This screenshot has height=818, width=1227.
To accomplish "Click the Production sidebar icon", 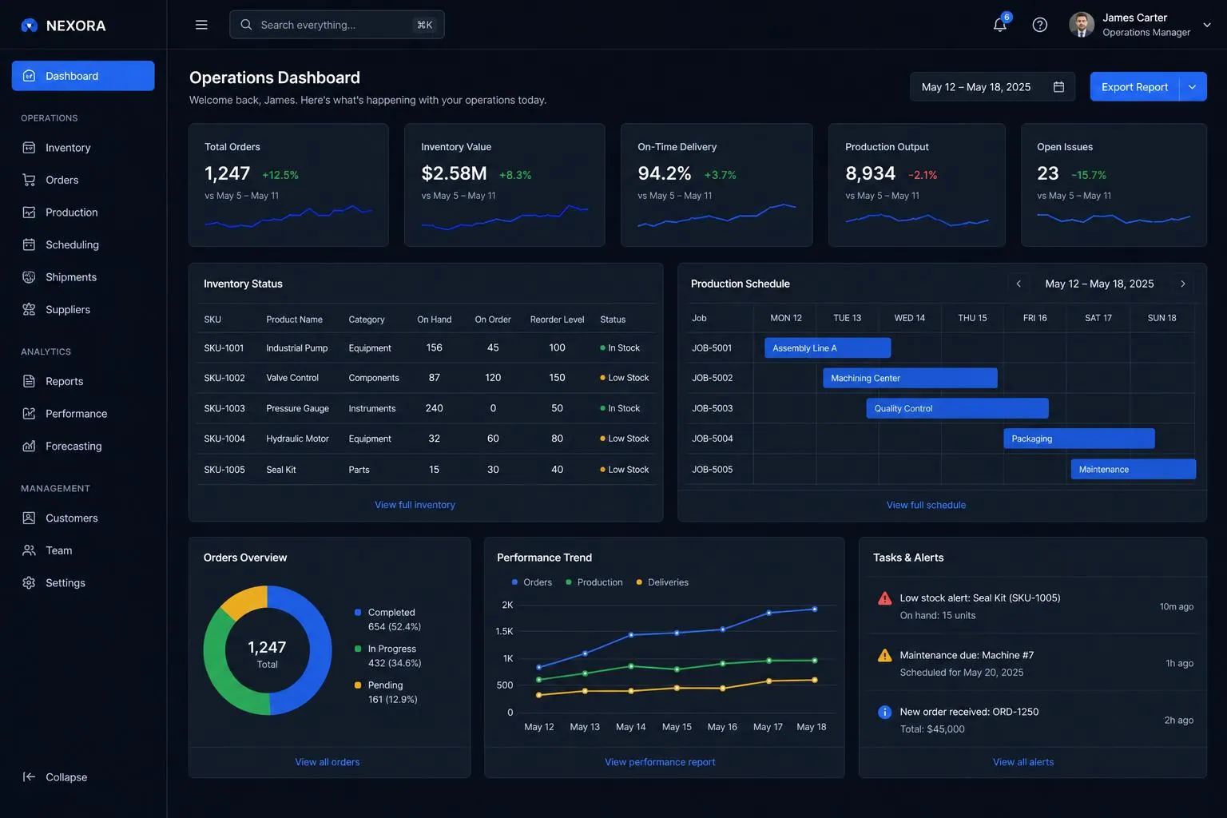I will click(29, 212).
